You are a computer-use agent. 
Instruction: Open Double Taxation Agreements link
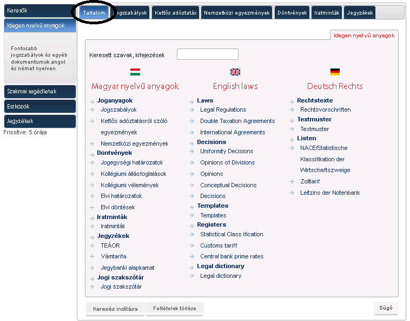click(x=237, y=121)
